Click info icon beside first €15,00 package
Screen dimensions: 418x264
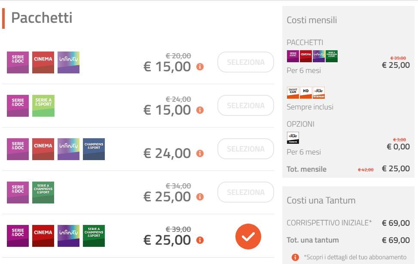(200, 67)
